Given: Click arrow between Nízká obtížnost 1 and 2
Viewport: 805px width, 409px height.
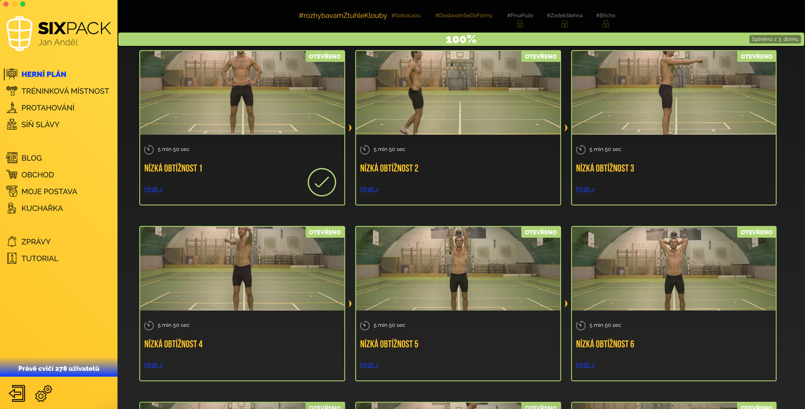Looking at the screenshot, I should pos(350,128).
